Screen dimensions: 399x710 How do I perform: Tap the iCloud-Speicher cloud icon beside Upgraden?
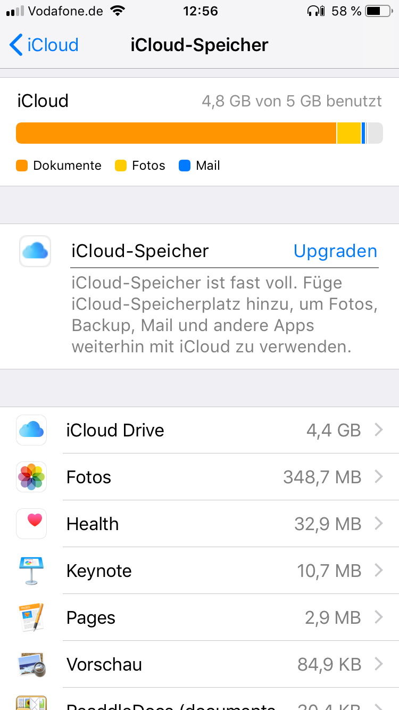(x=35, y=251)
